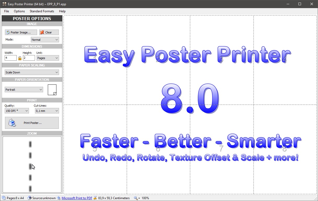Screen dimensions: 318x201
Task: Click the Poster Image… button
Action: pyautogui.click(x=21, y=32)
